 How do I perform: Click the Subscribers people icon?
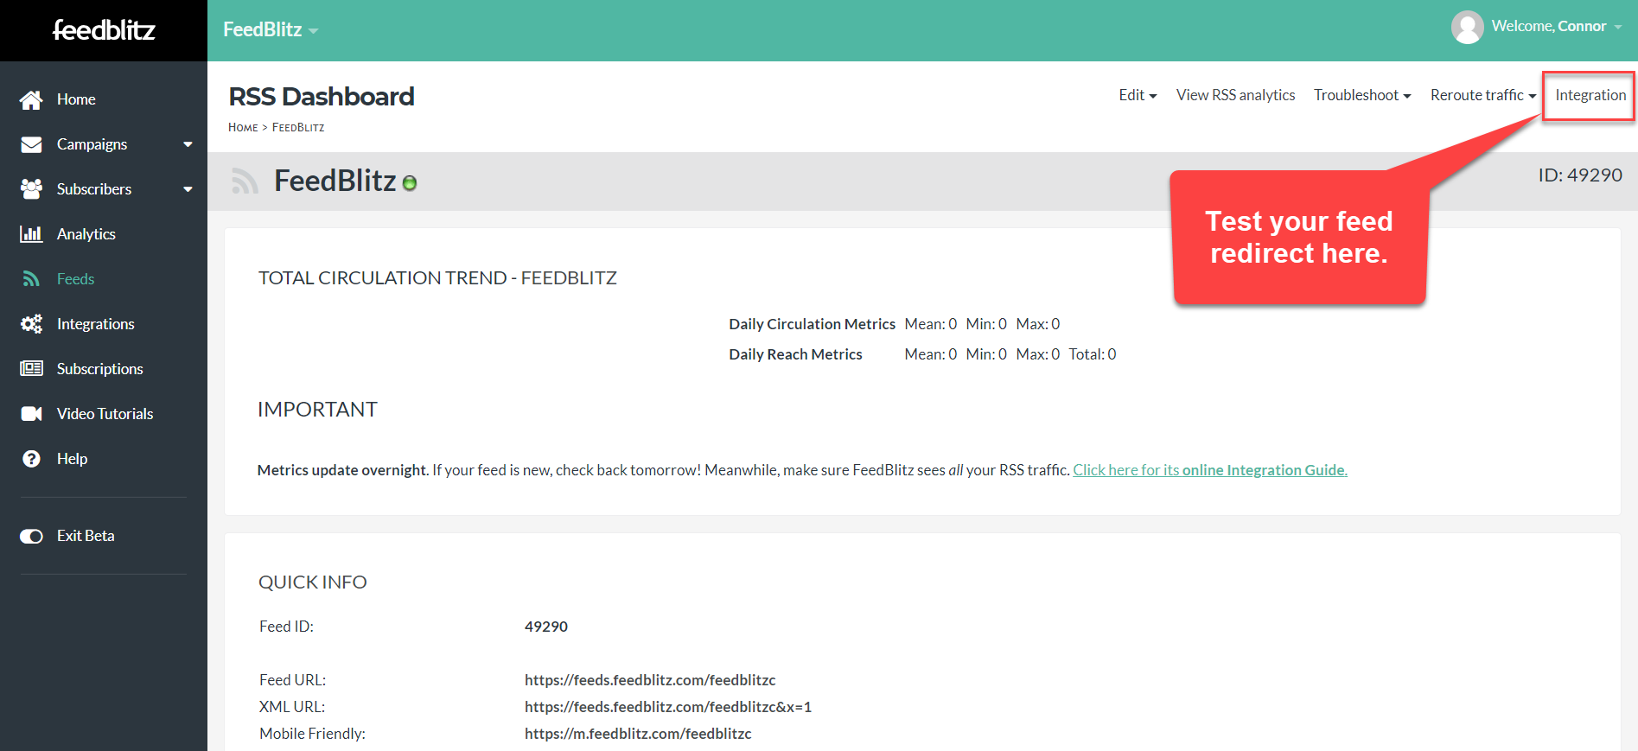point(31,189)
